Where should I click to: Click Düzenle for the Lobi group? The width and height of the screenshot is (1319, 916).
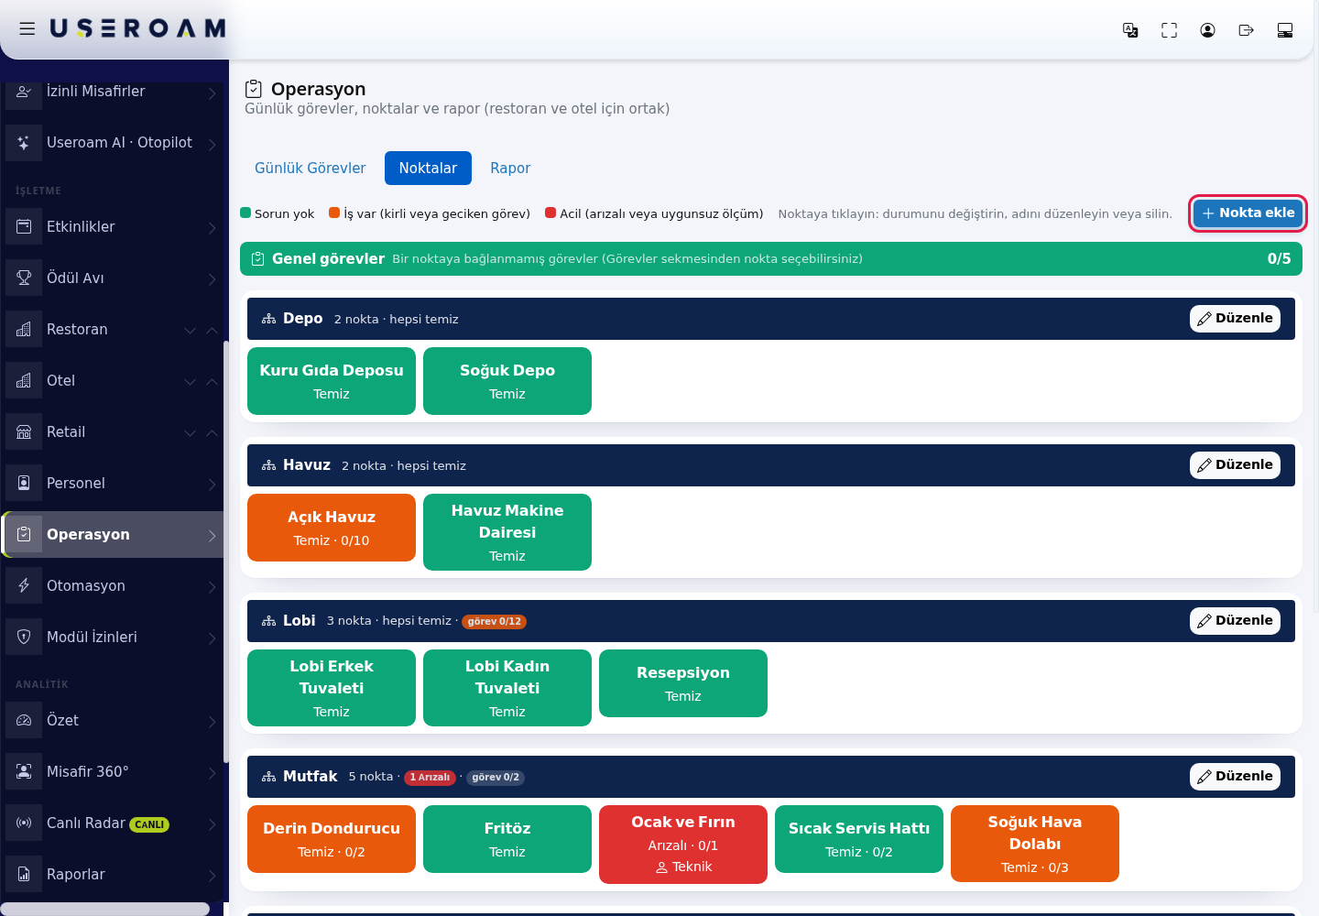point(1235,621)
